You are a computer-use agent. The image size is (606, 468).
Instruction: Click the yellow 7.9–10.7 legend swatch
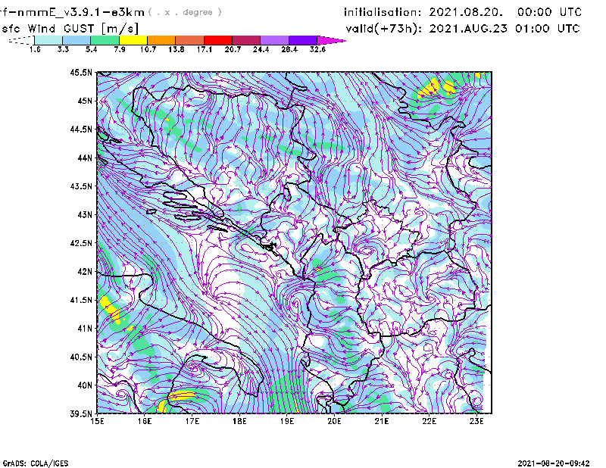[x=133, y=40]
